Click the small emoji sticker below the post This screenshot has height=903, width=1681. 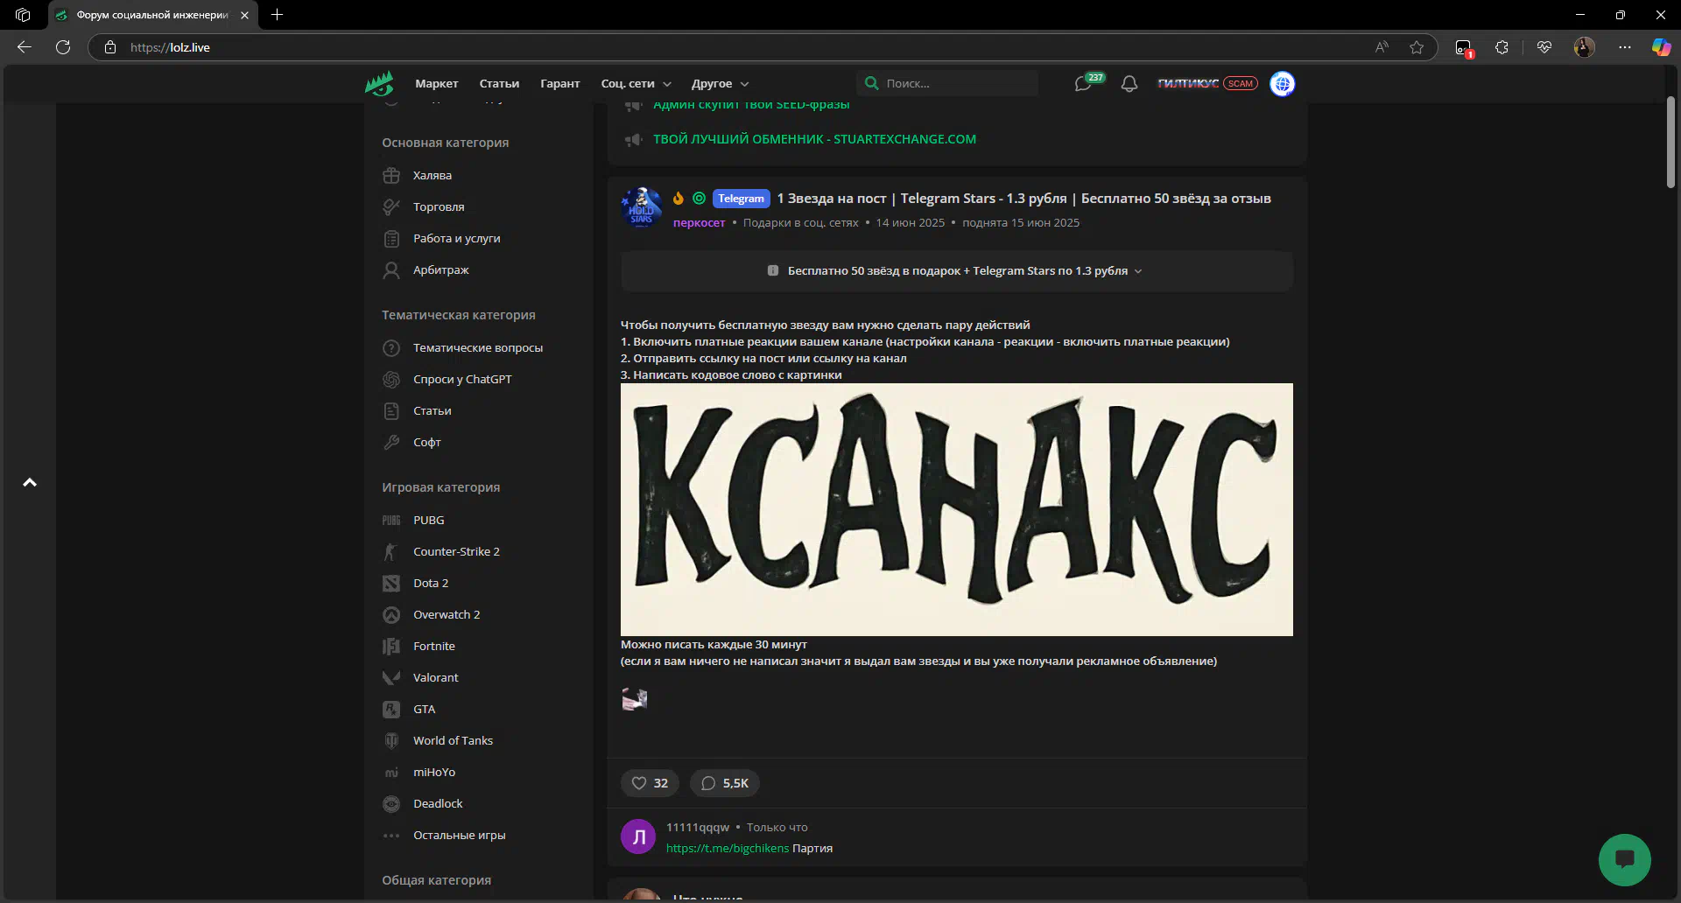pos(635,699)
